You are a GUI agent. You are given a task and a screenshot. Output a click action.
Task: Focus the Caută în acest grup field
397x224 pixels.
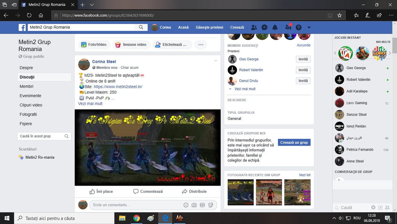point(44,136)
